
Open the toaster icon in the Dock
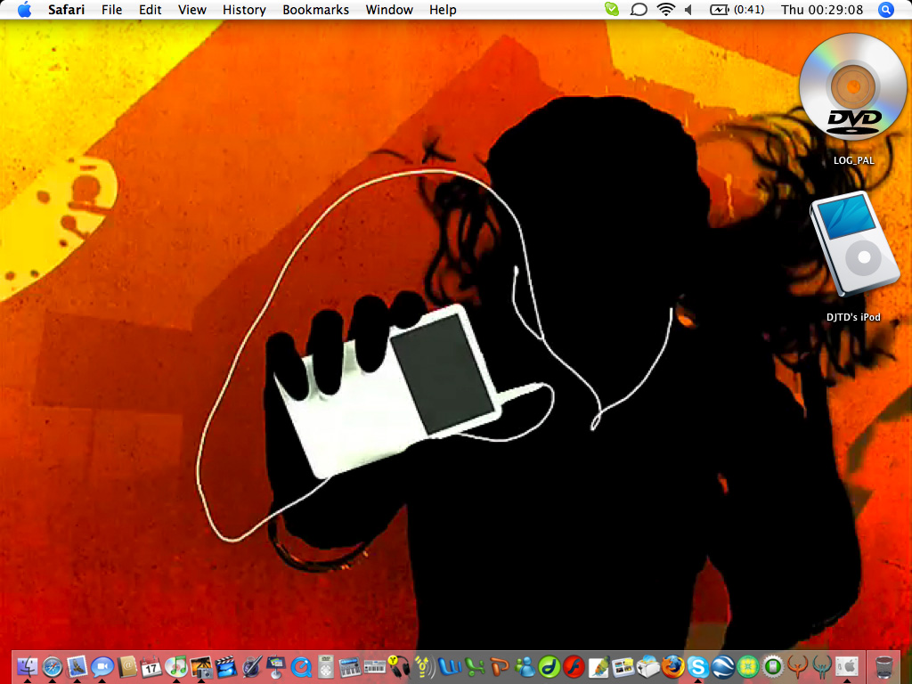pos(648,666)
